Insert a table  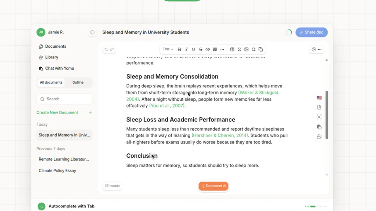pos(232,49)
